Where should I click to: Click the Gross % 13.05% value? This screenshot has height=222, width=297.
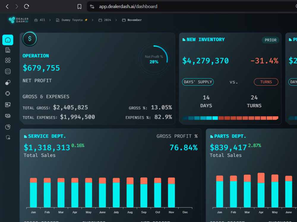pos(161,107)
